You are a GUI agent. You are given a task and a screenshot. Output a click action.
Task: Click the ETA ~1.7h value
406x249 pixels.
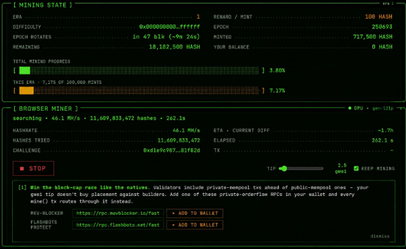click(385, 131)
